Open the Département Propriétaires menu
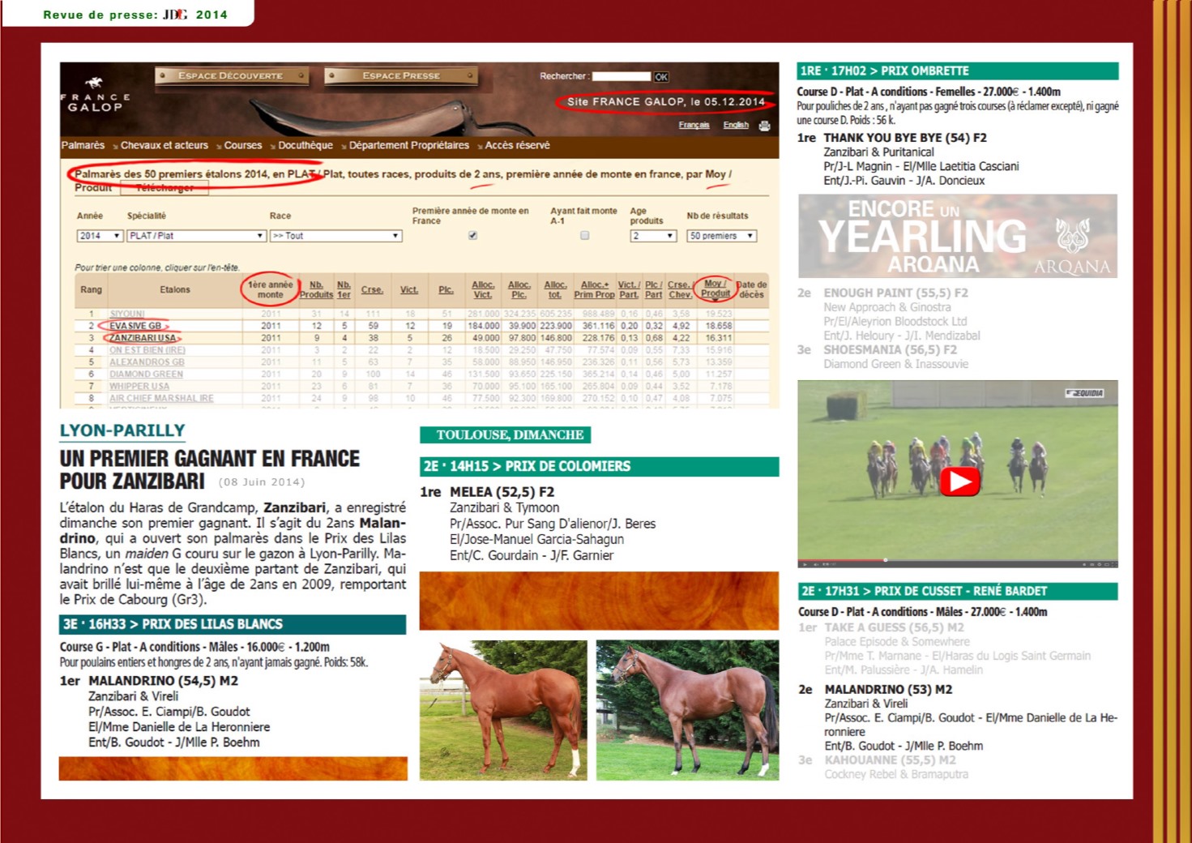This screenshot has height=843, width=1192. [x=409, y=145]
